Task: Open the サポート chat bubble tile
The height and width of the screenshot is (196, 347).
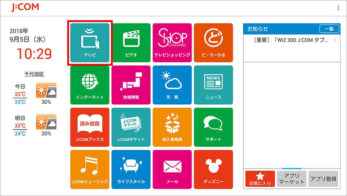Action: pyautogui.click(x=213, y=127)
